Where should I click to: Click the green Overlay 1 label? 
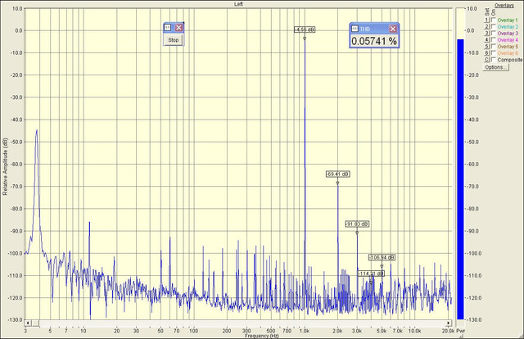click(508, 20)
